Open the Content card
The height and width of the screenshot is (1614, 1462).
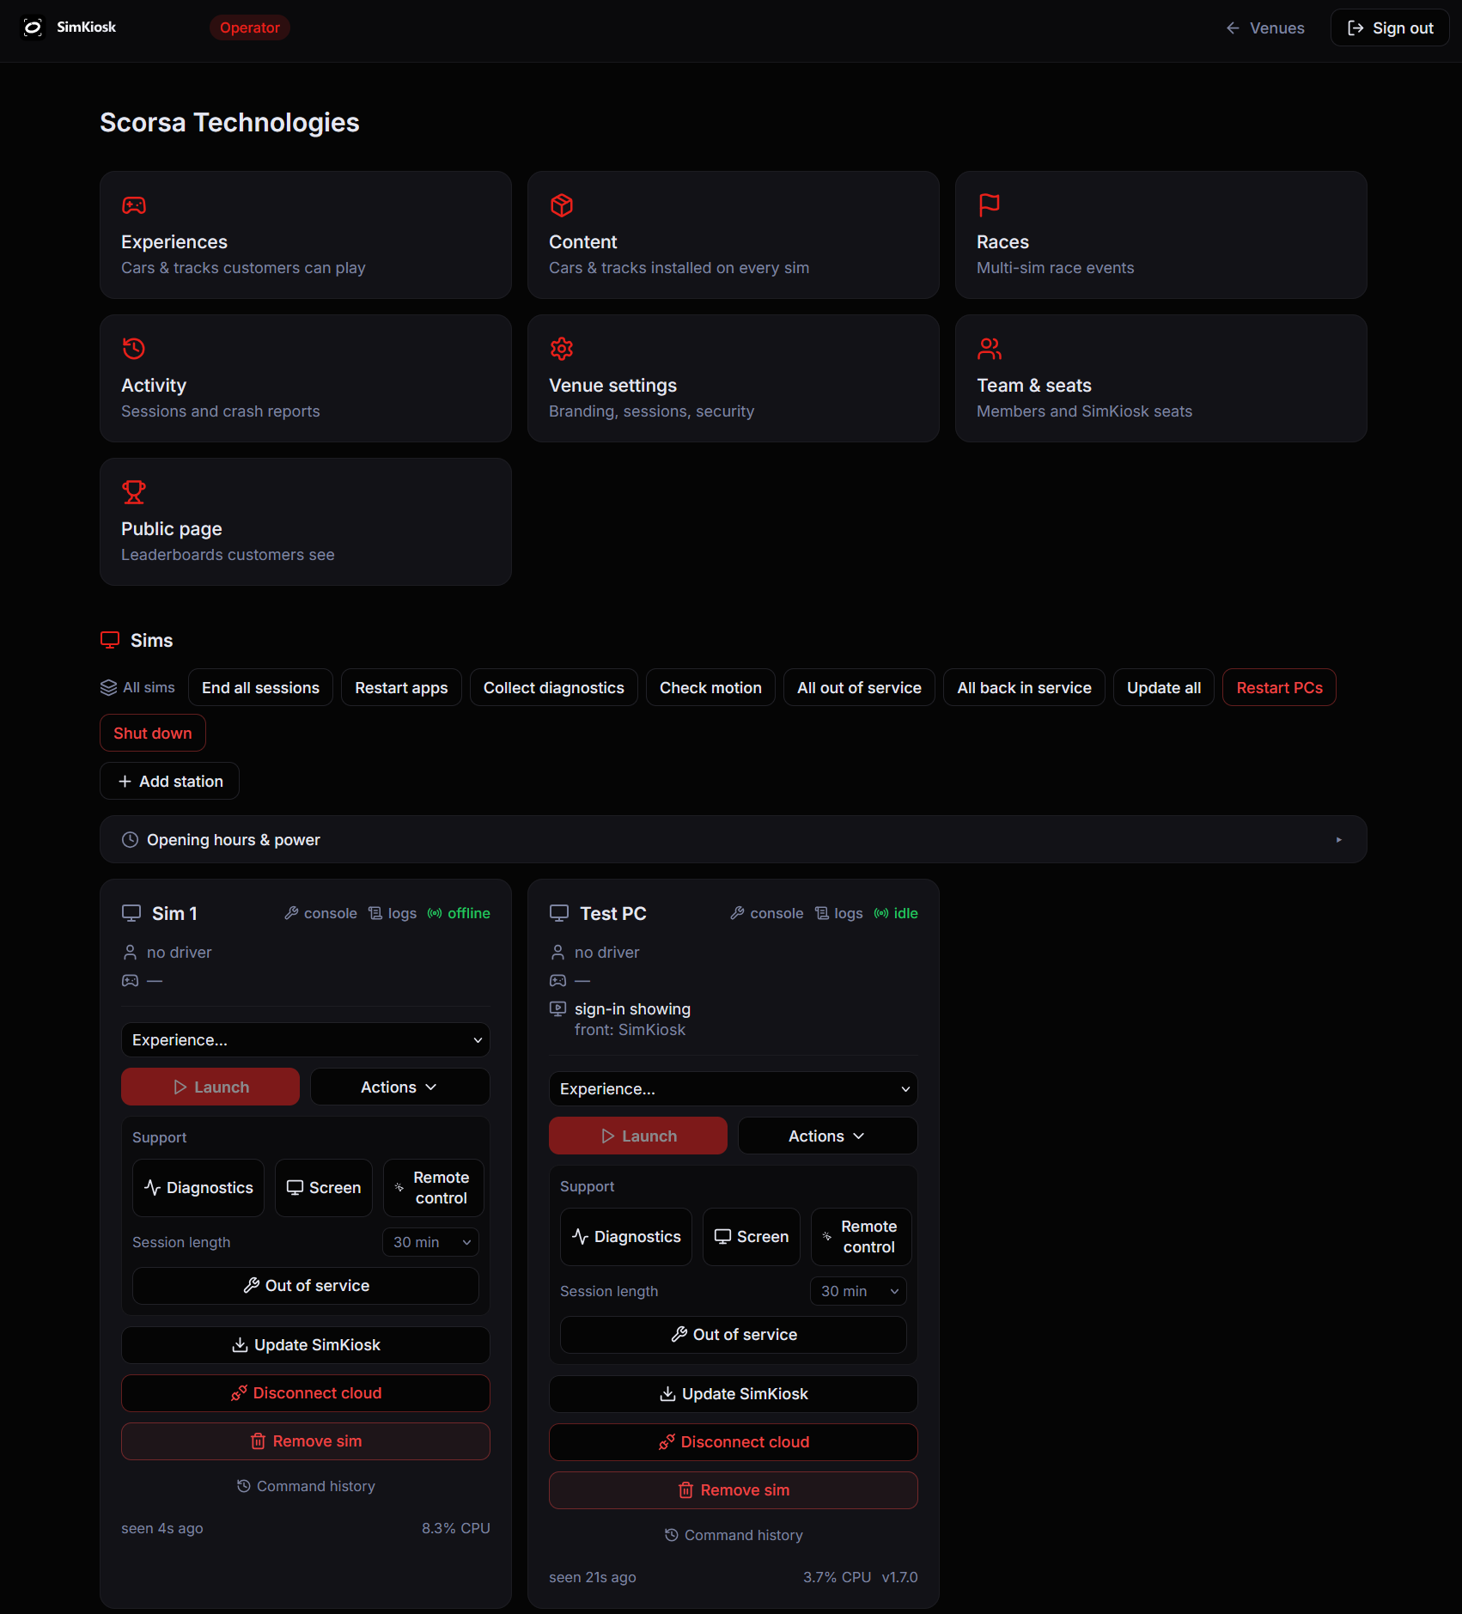pyautogui.click(x=734, y=235)
